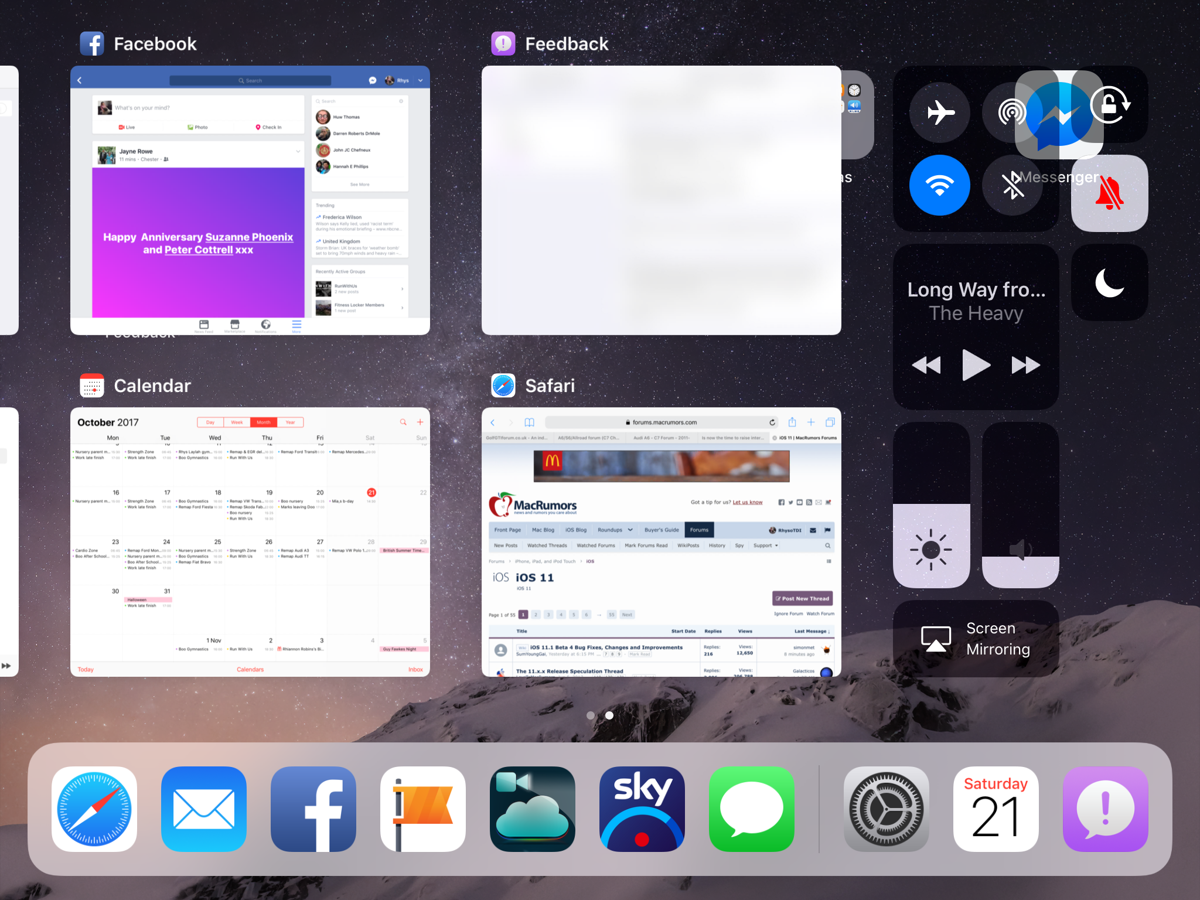Tap the Safari app switcher icon

503,386
